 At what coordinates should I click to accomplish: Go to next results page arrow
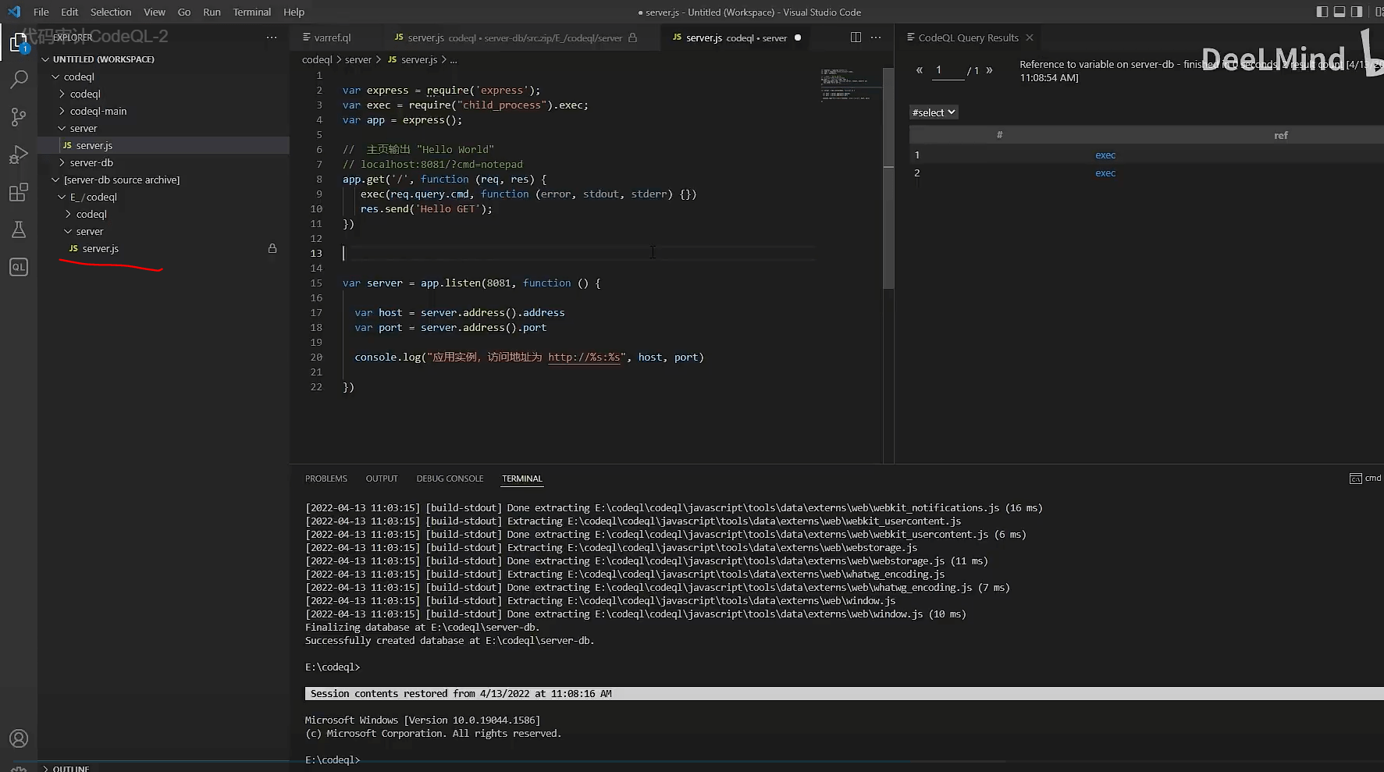point(989,70)
